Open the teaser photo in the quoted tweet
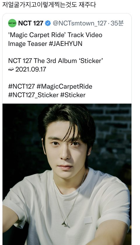 coord(67,174)
